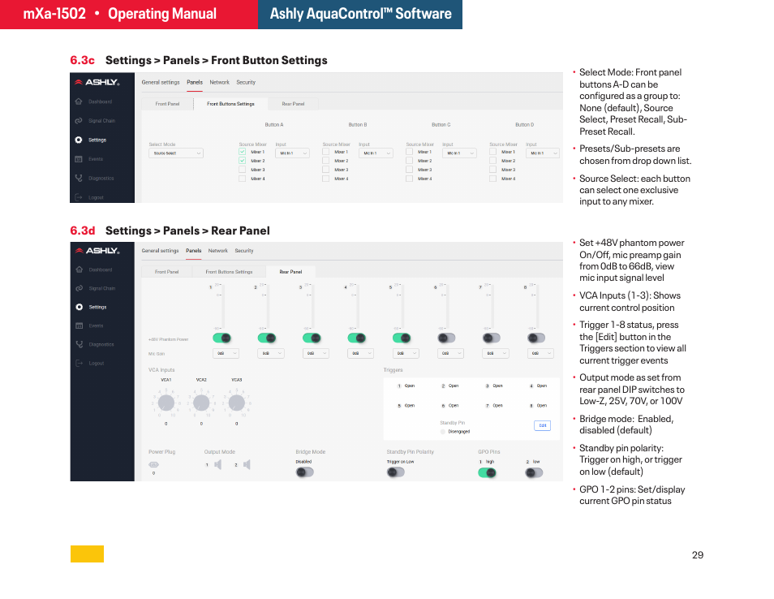Screen dimensions: 774x599
Task: Click the Standby Pin Disengaged indicator
Action: [x=443, y=432]
